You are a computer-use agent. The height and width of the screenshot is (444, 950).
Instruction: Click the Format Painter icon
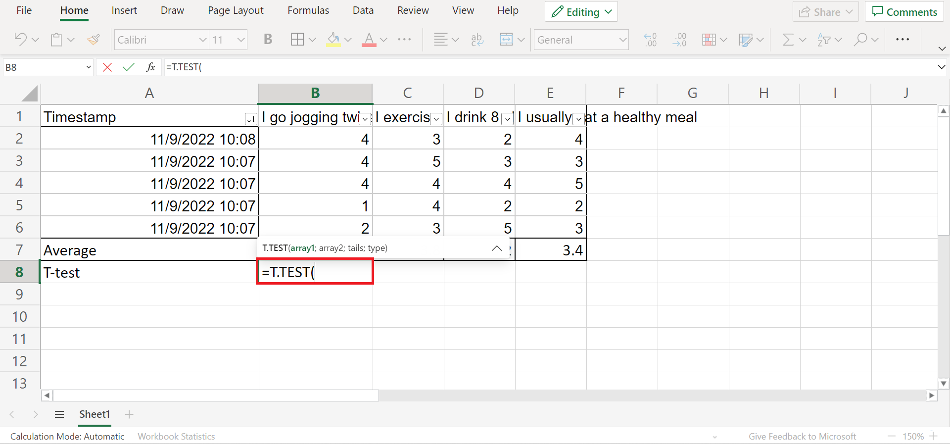(94, 40)
